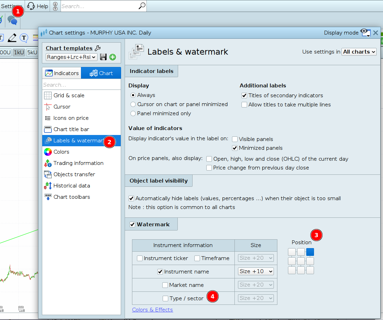Open Type / sector size dropdown

[256, 298]
